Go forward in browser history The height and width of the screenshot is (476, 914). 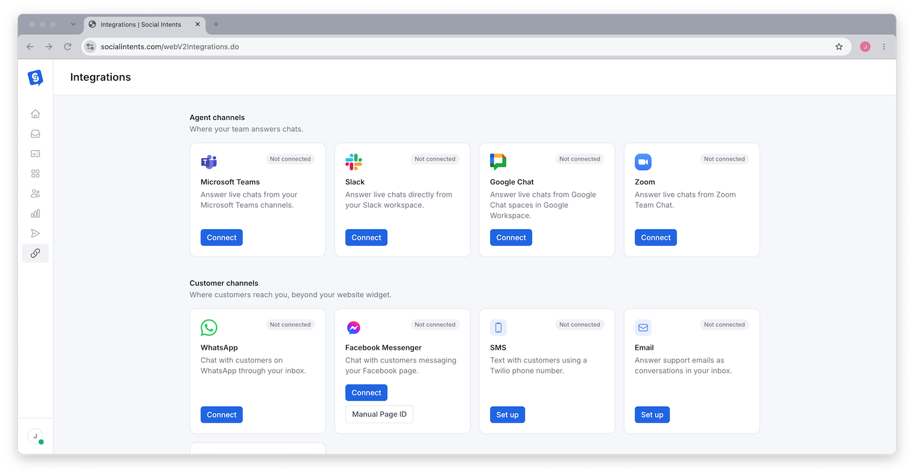[49, 46]
